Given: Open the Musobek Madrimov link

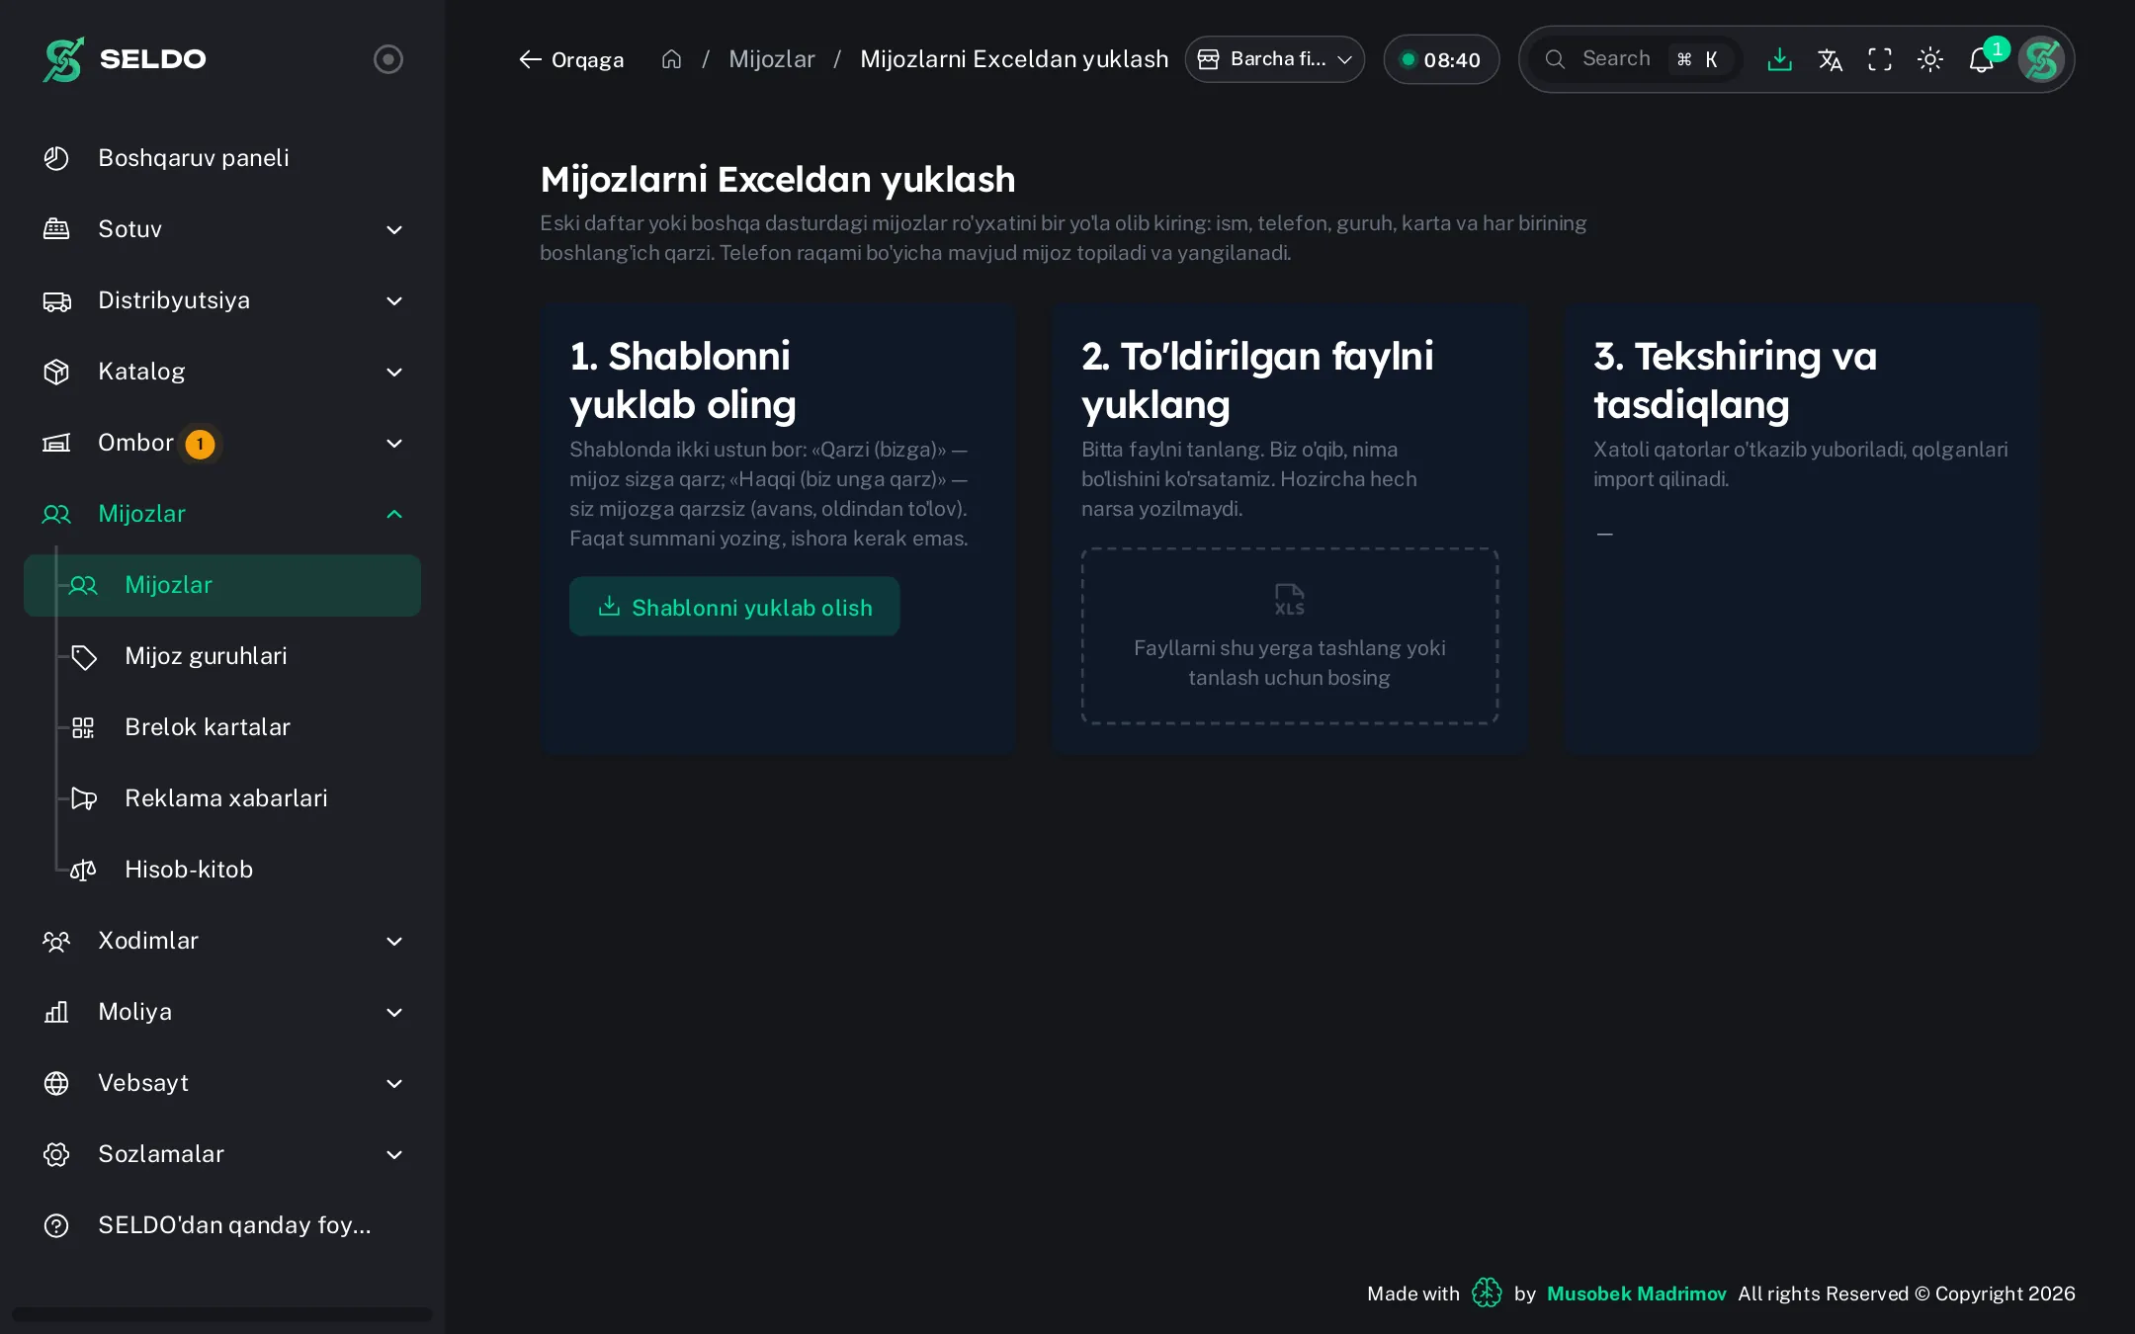Looking at the screenshot, I should coord(1636,1293).
